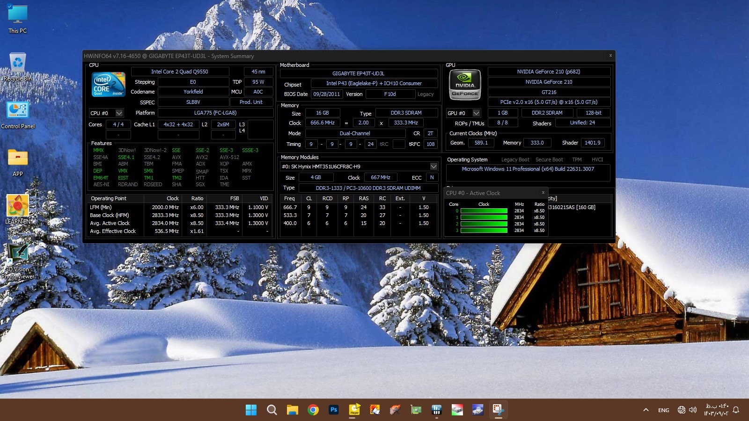749x421 pixels.
Task: Click the volume speaker icon in the tray
Action: [x=693, y=410]
